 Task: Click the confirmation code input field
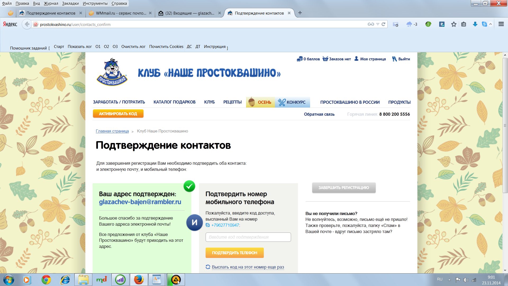[x=248, y=237]
